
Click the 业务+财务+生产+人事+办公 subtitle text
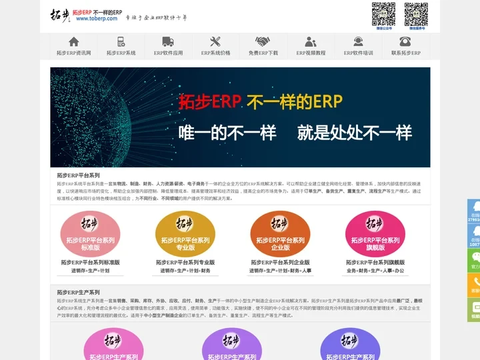coord(375,271)
